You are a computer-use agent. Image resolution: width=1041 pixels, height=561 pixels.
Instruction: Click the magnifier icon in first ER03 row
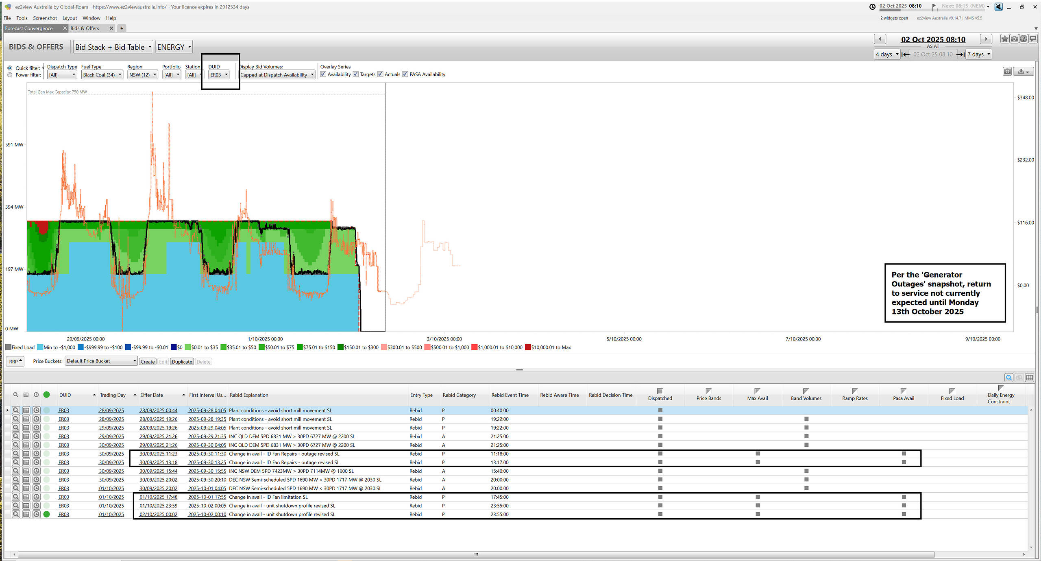pos(15,410)
